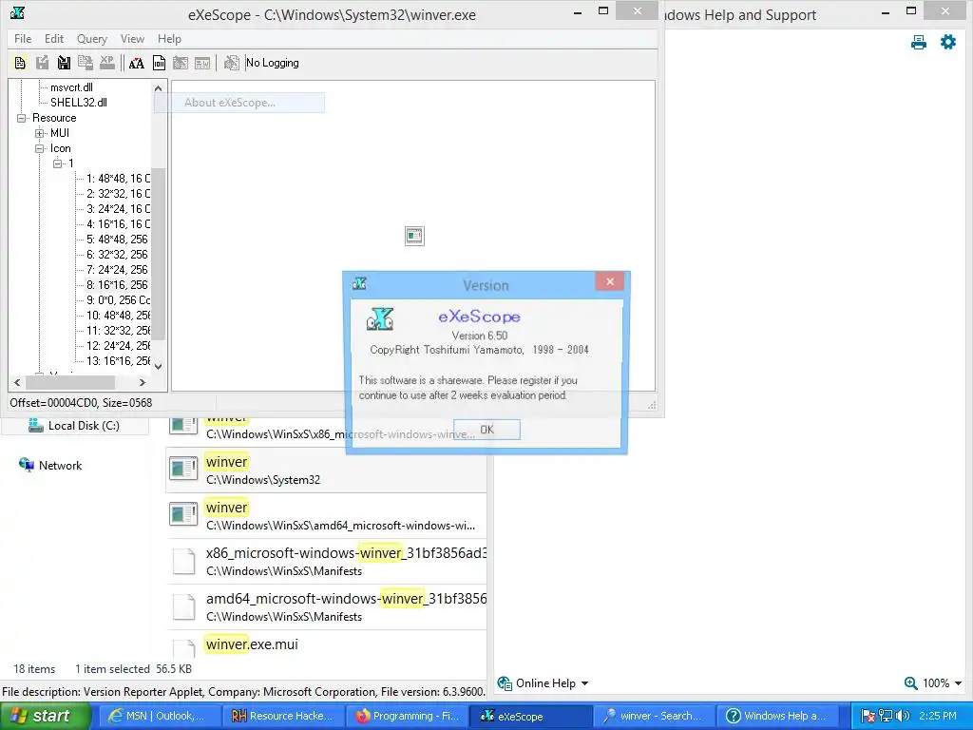
Task: Click the volume speaker tray icon
Action: pos(903,716)
